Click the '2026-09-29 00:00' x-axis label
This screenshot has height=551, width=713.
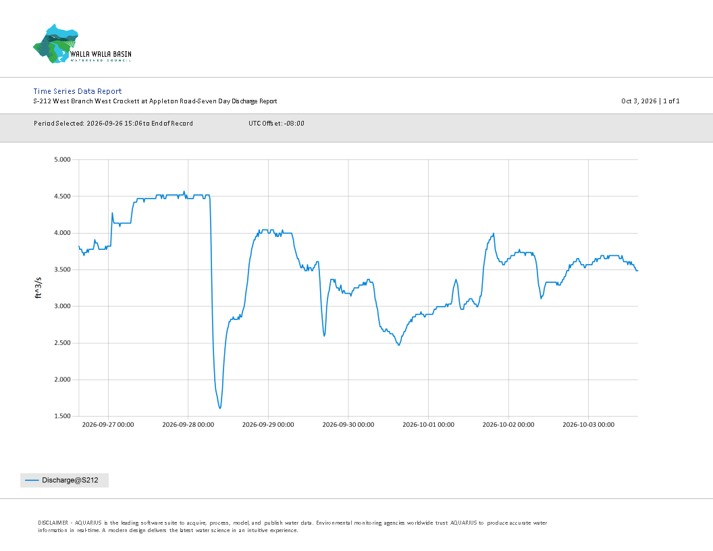click(x=268, y=425)
